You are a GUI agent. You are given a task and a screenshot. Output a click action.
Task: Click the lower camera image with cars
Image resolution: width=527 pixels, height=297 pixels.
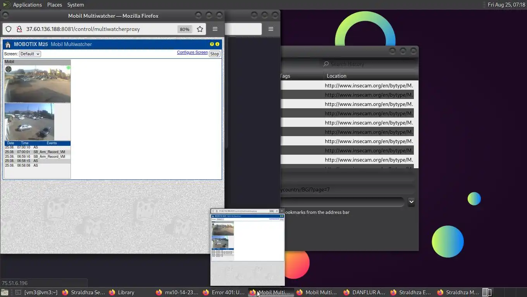[29, 121]
